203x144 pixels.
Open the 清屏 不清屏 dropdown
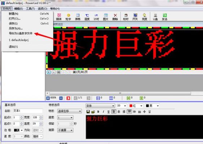coord(65,130)
